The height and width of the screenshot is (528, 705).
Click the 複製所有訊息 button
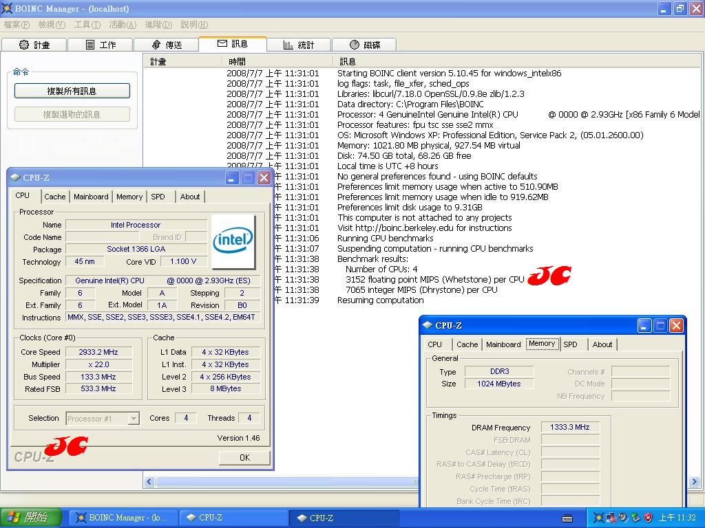72,91
